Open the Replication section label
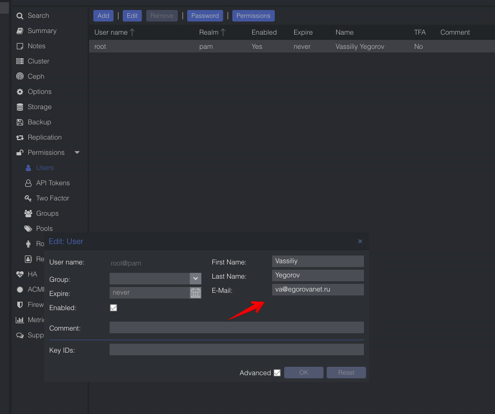Image resolution: width=495 pixels, height=414 pixels. [45, 137]
